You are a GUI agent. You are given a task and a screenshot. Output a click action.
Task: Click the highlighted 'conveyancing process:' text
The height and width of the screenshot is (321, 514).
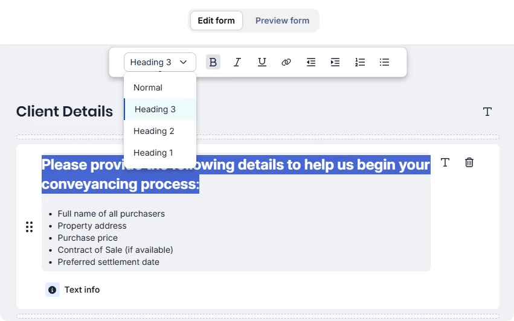coord(120,184)
